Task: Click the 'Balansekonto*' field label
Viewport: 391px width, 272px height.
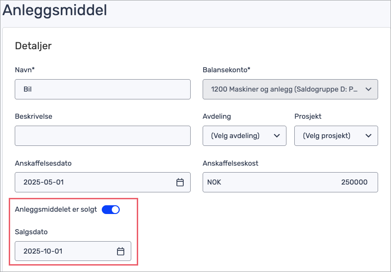Action: [x=226, y=70]
